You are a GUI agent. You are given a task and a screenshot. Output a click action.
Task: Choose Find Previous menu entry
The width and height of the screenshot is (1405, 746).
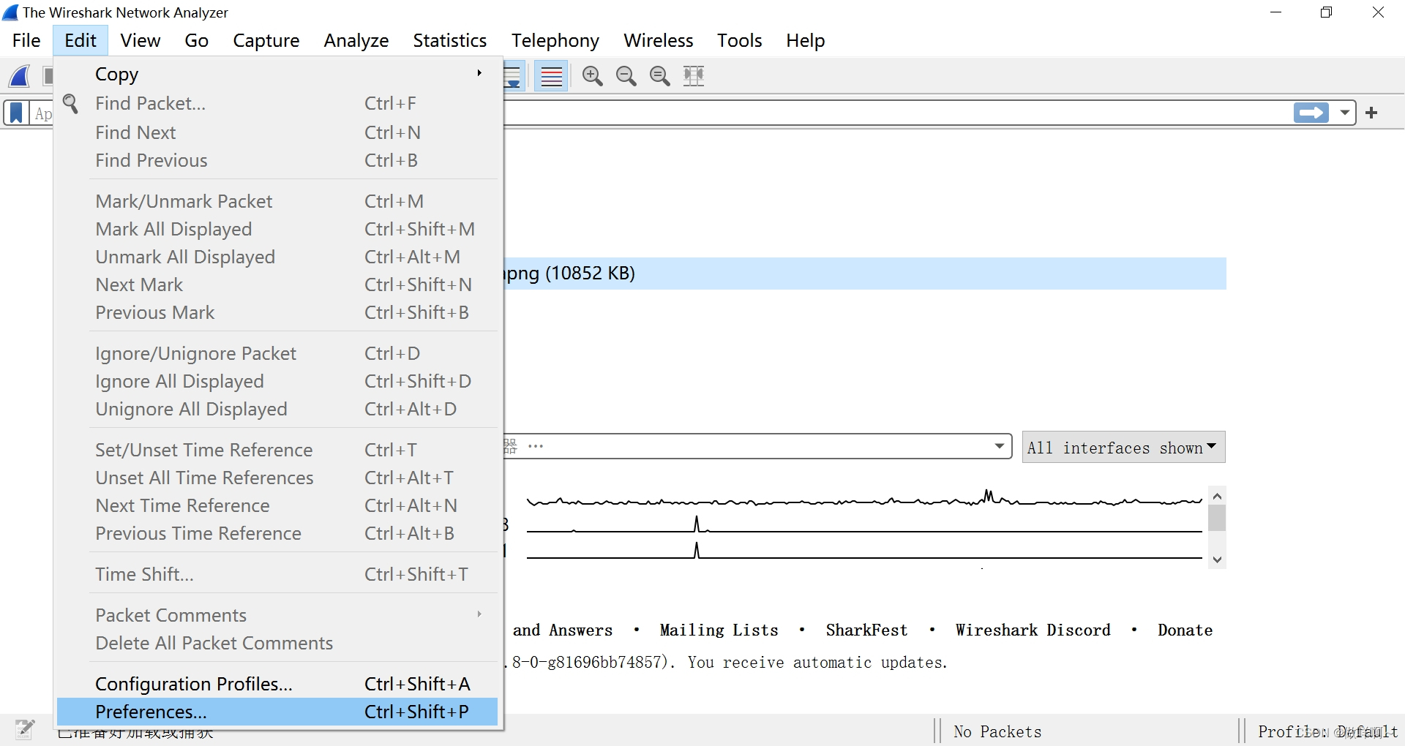click(277, 160)
